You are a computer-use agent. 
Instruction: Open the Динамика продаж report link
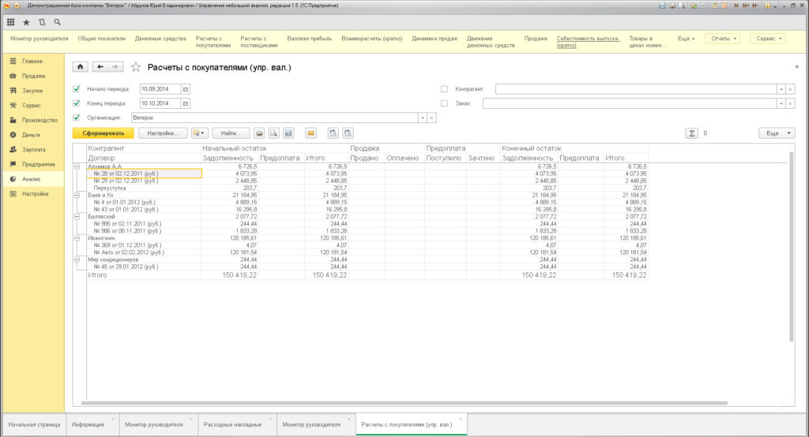pyautogui.click(x=435, y=39)
